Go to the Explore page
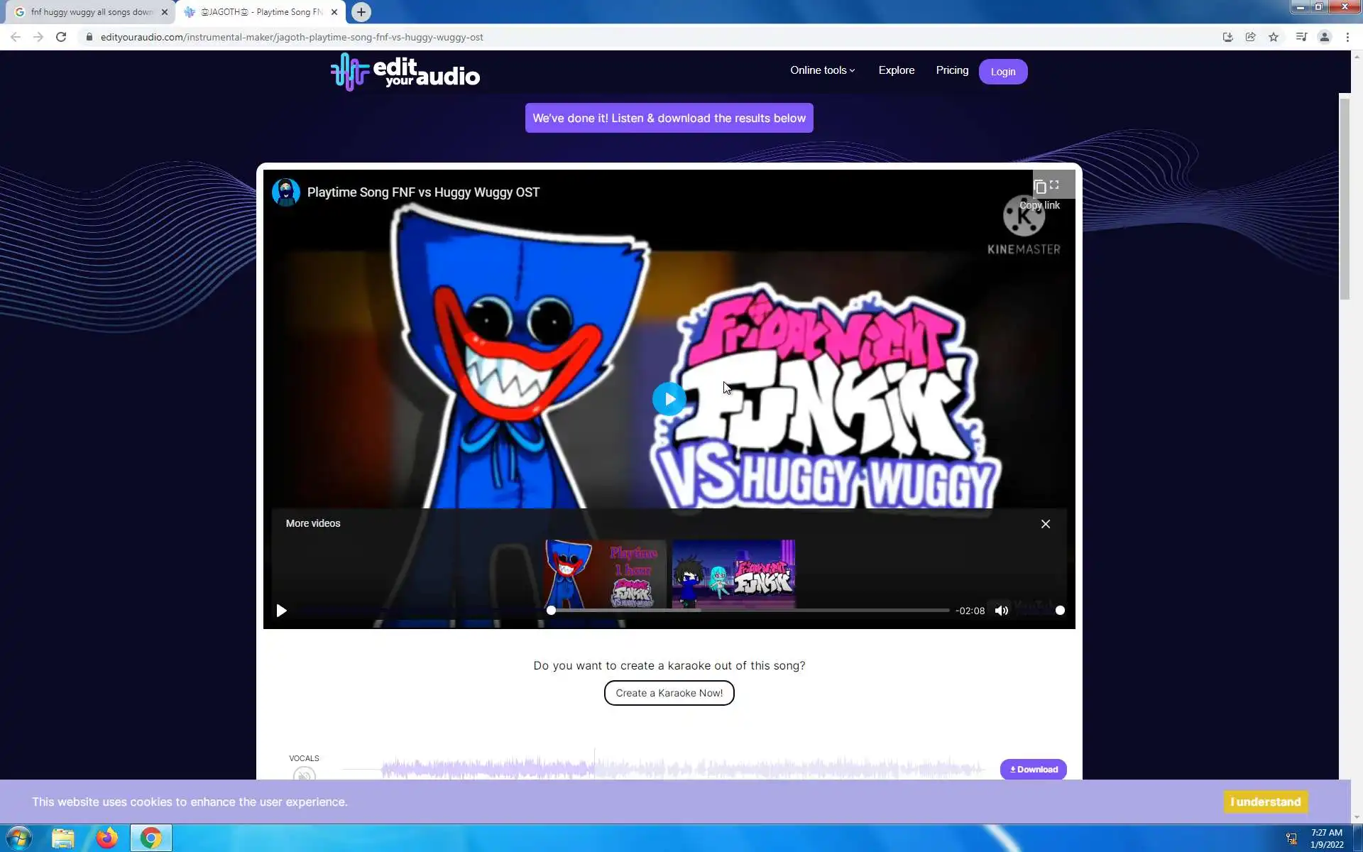The height and width of the screenshot is (852, 1363). point(896,70)
